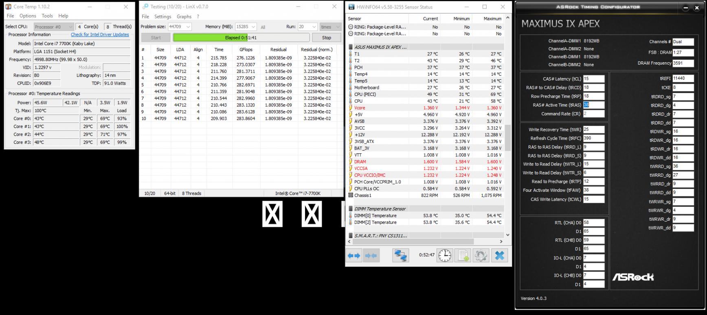Viewport: 707px width, 315px height.
Task: Click the HWiNFO scroll-down arrow
Action: pyautogui.click(x=507, y=235)
